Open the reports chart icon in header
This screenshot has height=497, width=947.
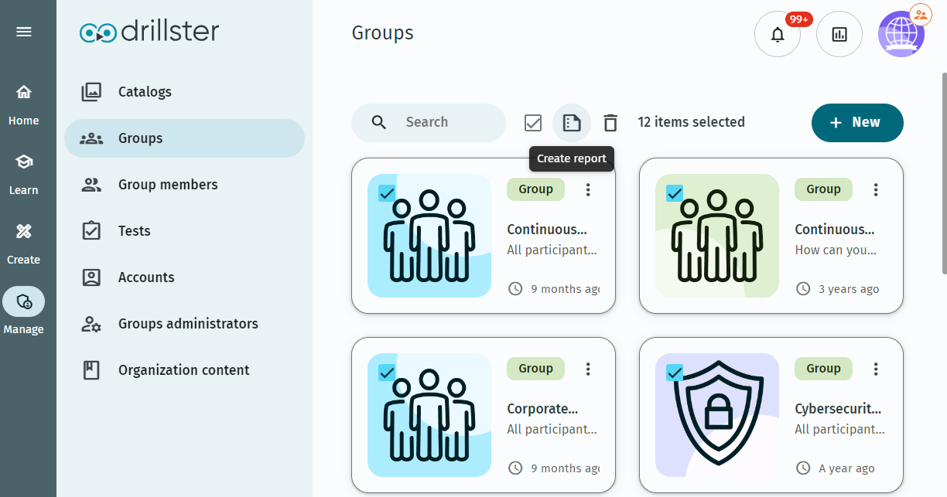coord(839,34)
